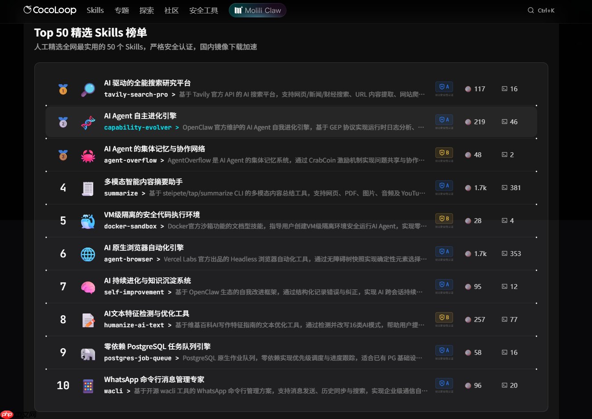Open the capability-evolver skill link
592x419 pixels.
pos(137,127)
